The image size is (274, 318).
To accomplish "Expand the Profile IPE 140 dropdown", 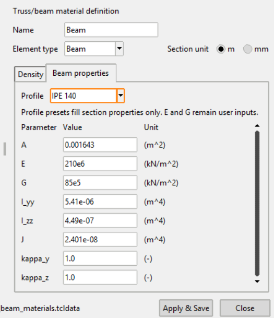I will point(121,96).
